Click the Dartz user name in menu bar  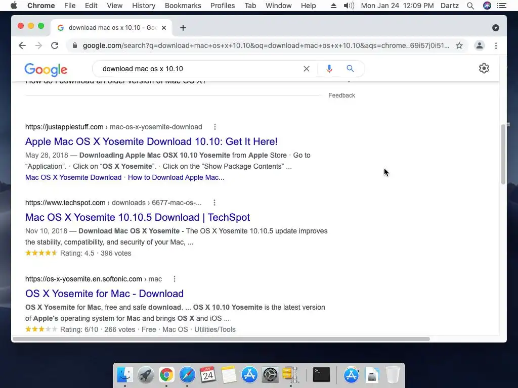coord(449,6)
